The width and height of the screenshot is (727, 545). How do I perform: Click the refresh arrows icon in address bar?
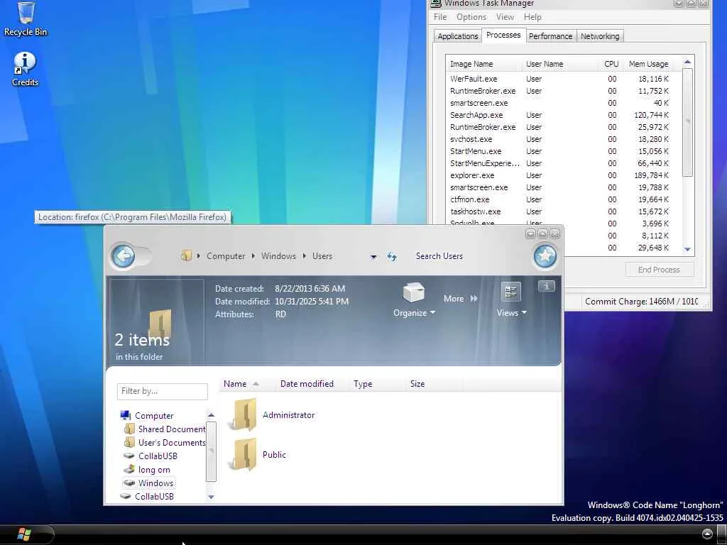[x=392, y=256]
